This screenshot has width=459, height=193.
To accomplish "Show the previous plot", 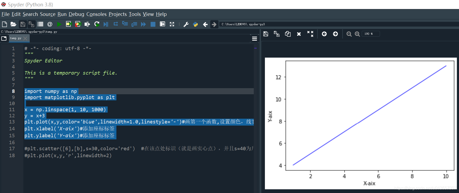I will click(324, 34).
